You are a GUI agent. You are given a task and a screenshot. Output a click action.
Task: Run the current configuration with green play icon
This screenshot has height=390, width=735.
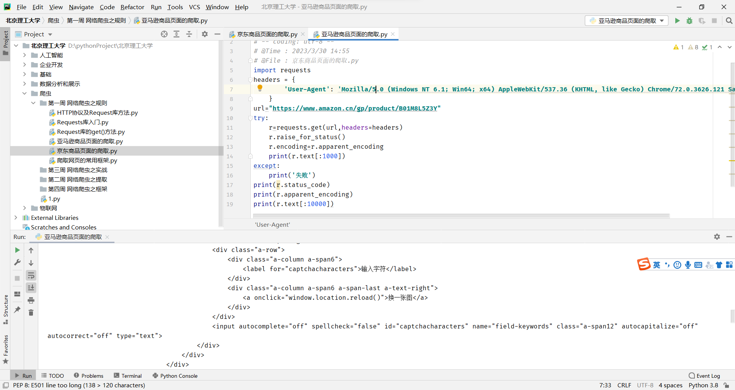pos(677,21)
